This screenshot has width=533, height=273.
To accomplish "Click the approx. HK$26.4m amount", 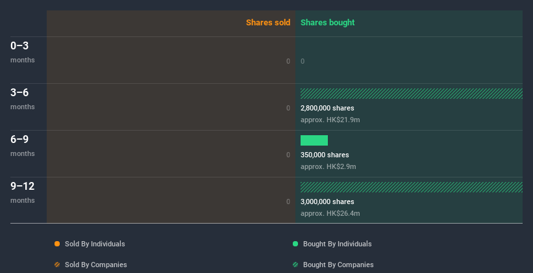I will click(x=330, y=213).
